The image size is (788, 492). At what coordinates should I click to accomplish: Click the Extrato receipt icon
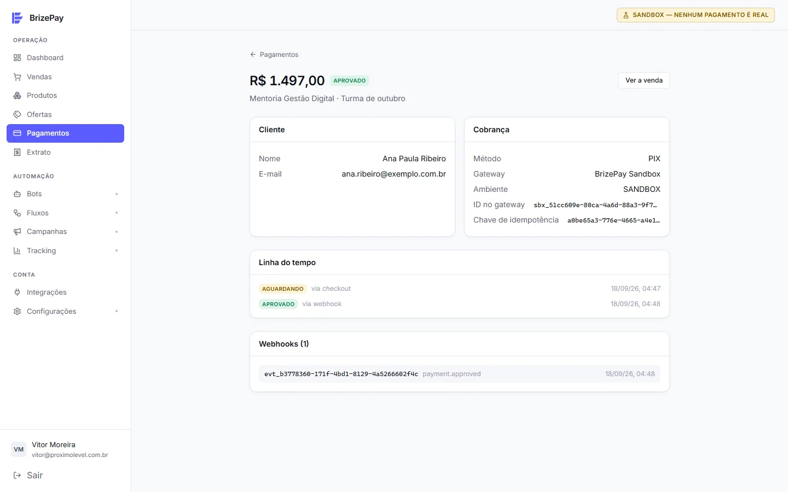click(x=18, y=153)
